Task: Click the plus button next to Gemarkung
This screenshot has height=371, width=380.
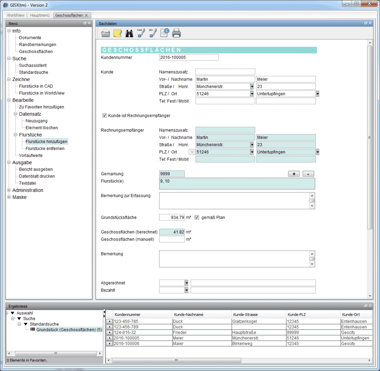Action: point(294,174)
